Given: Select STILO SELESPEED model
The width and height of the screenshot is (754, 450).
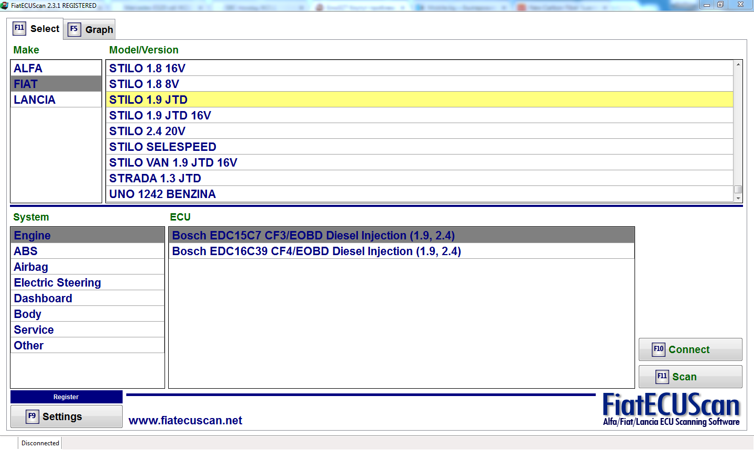Looking at the screenshot, I should pyautogui.click(x=162, y=147).
